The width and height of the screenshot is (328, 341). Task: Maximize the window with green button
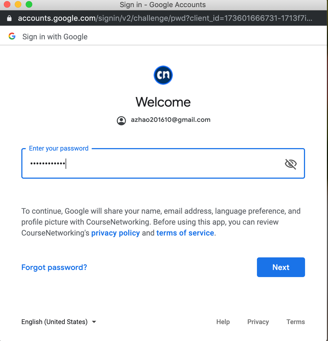(29, 4)
